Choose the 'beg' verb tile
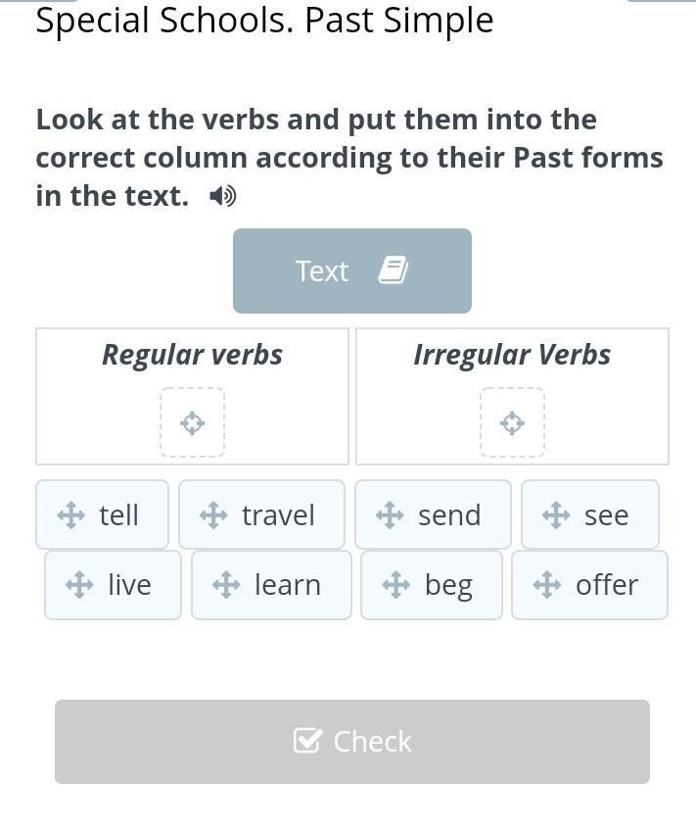This screenshot has width=696, height=831. point(432,585)
